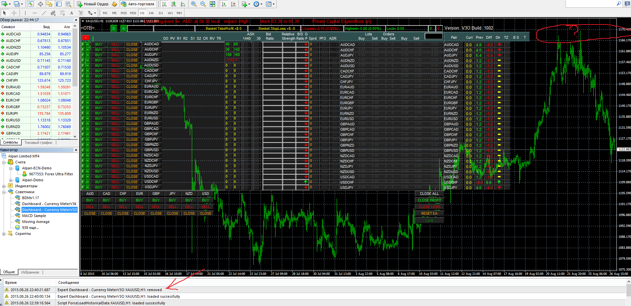Enable auto scroll chart icon

click(224, 4)
